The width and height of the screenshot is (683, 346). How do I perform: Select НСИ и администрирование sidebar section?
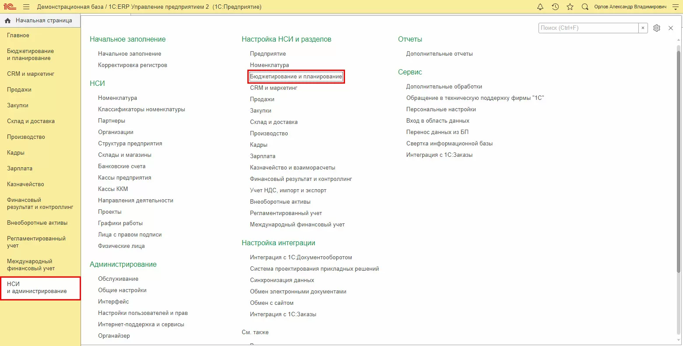coord(40,288)
